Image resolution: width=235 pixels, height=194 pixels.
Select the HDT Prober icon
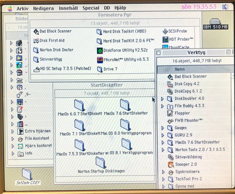(165, 40)
